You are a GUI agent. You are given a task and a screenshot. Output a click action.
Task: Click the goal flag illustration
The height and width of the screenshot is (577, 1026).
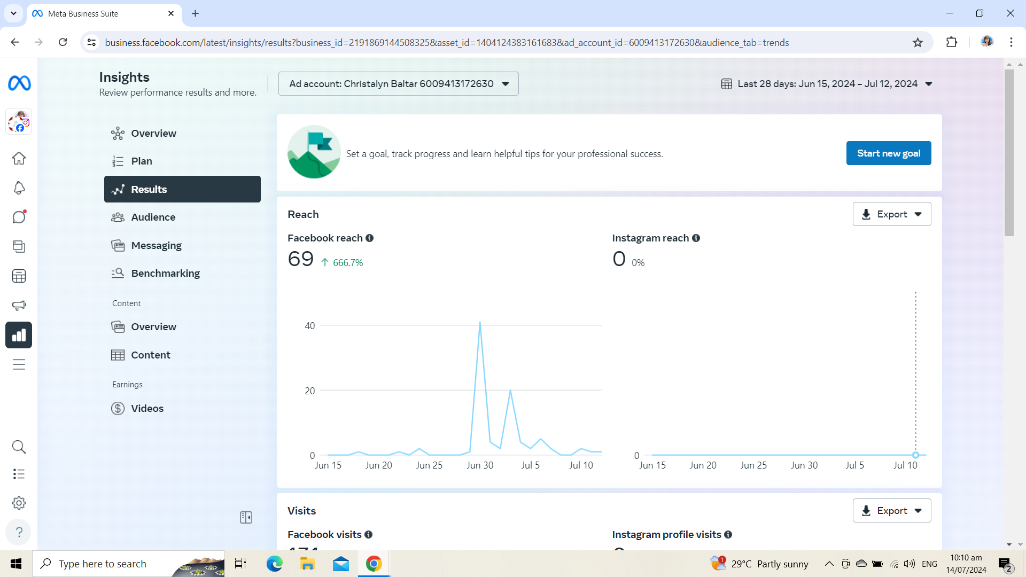pos(314,152)
